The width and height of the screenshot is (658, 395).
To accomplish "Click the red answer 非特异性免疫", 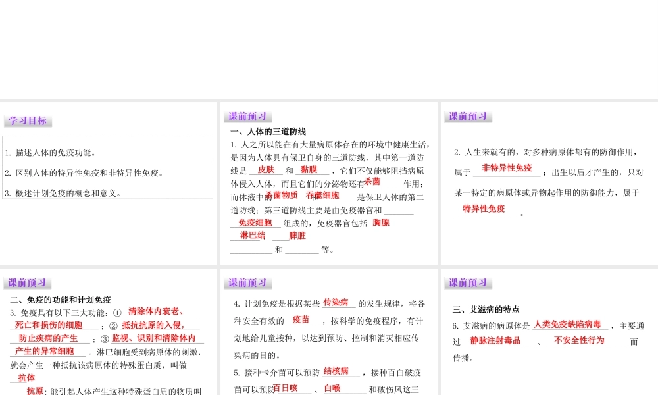I will [507, 168].
